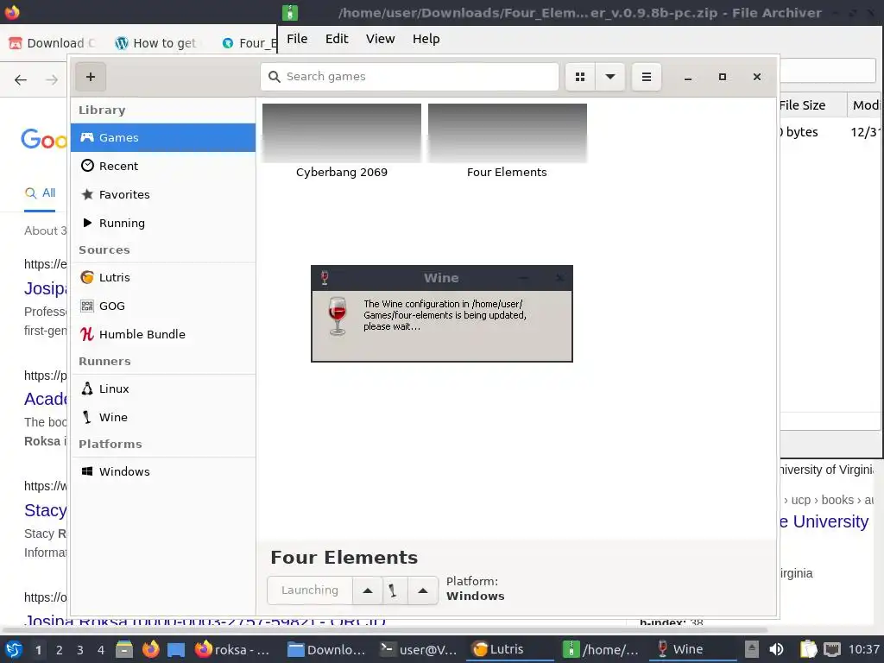Select the Cyberbang 2069 game thumbnail
Screen dimensions: 884x663
click(342, 133)
